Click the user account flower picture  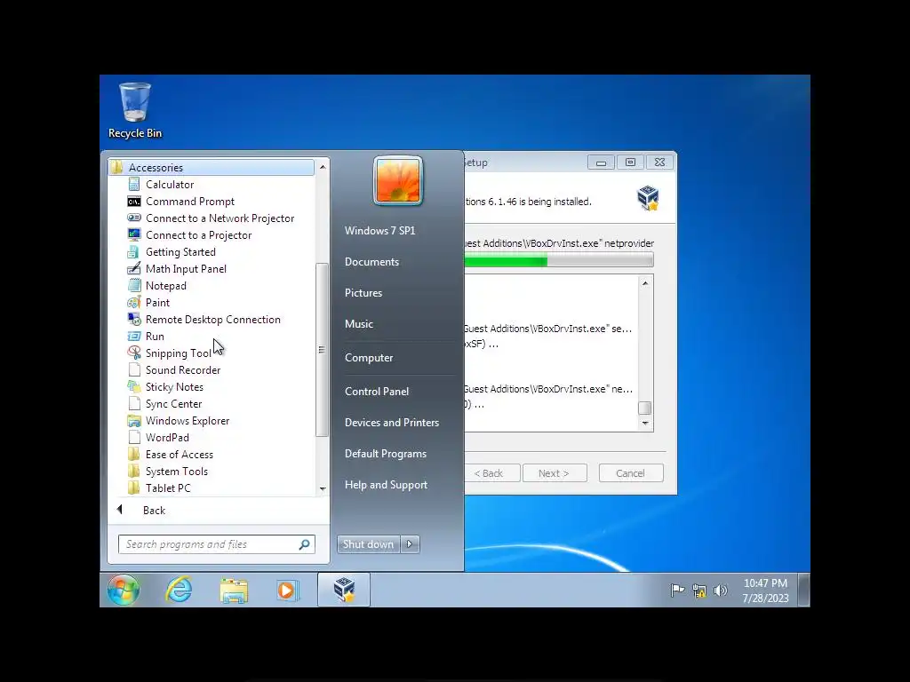398,181
